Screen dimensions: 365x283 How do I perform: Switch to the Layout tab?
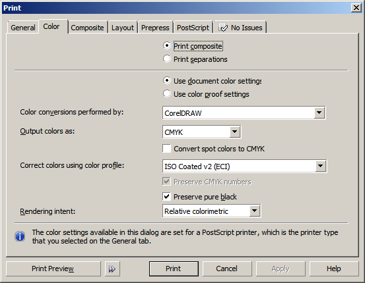pos(123,28)
